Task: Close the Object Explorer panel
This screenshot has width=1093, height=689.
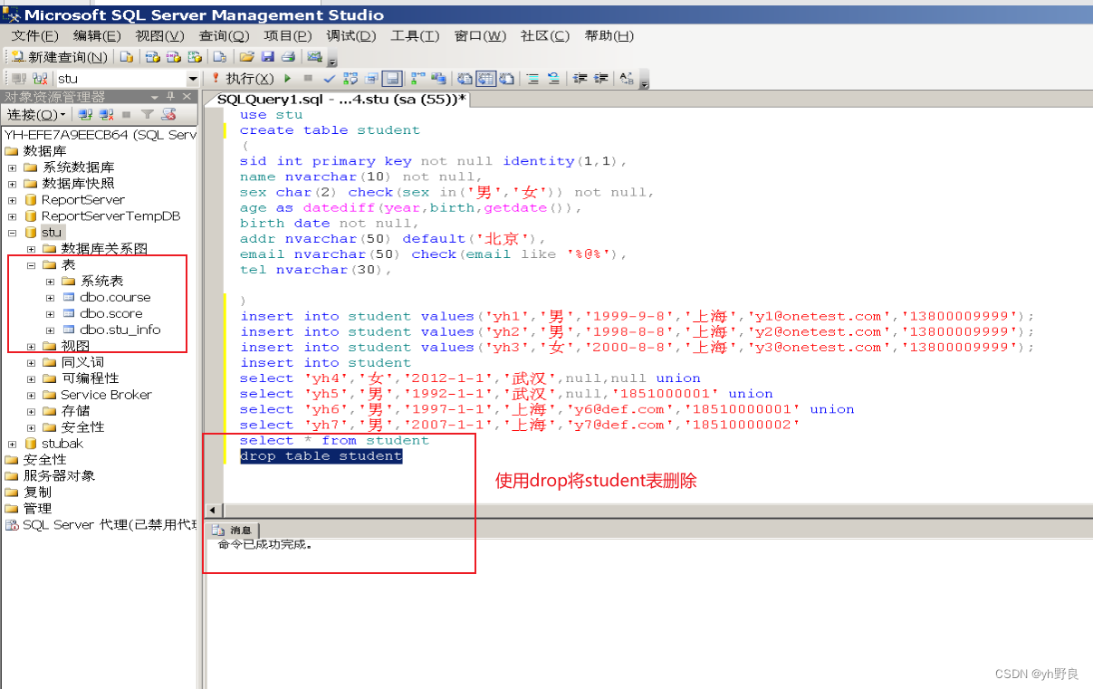Action: click(x=187, y=96)
